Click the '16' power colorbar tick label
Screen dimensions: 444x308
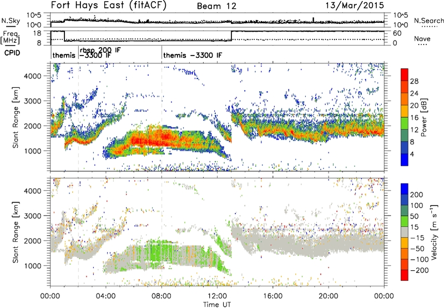coord(414,118)
